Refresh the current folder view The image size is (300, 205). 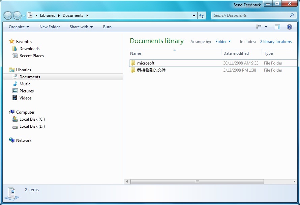[202, 15]
